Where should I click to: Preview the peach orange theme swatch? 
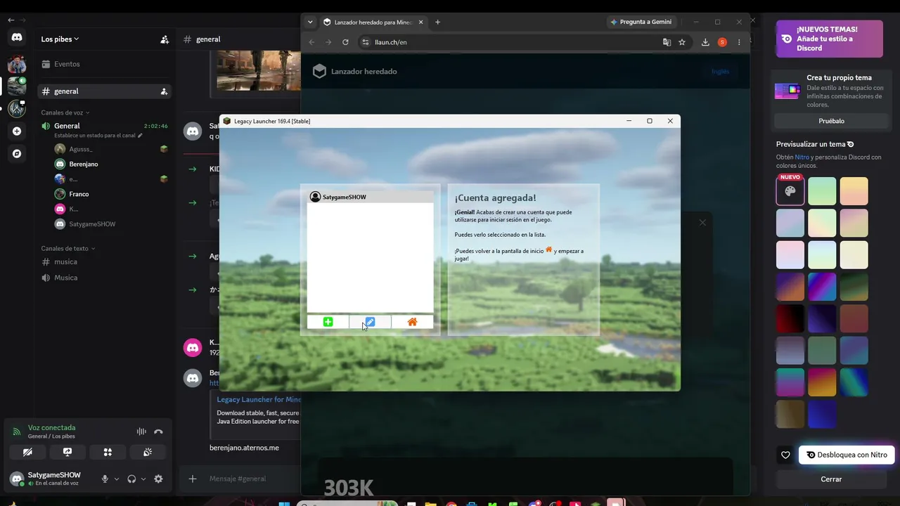(854, 191)
